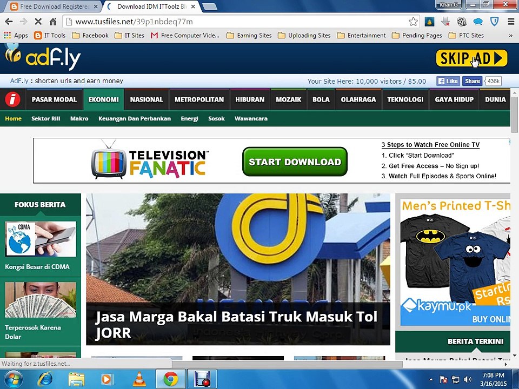The image size is (519, 389).
Task: Select the Download IDM ITToolz tab
Action: coord(152,6)
